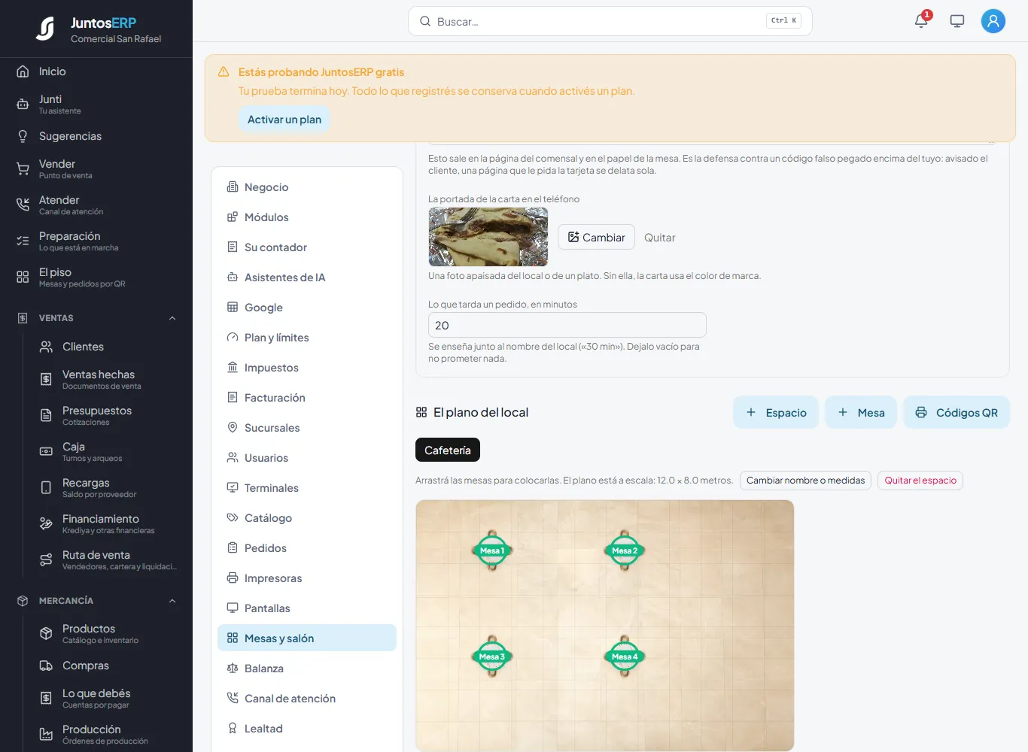
Task: Collapse the MERCANCÍA section chevron
Action: (x=172, y=601)
